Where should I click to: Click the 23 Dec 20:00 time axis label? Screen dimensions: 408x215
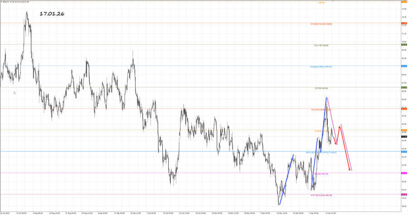pyautogui.click(x=298, y=213)
